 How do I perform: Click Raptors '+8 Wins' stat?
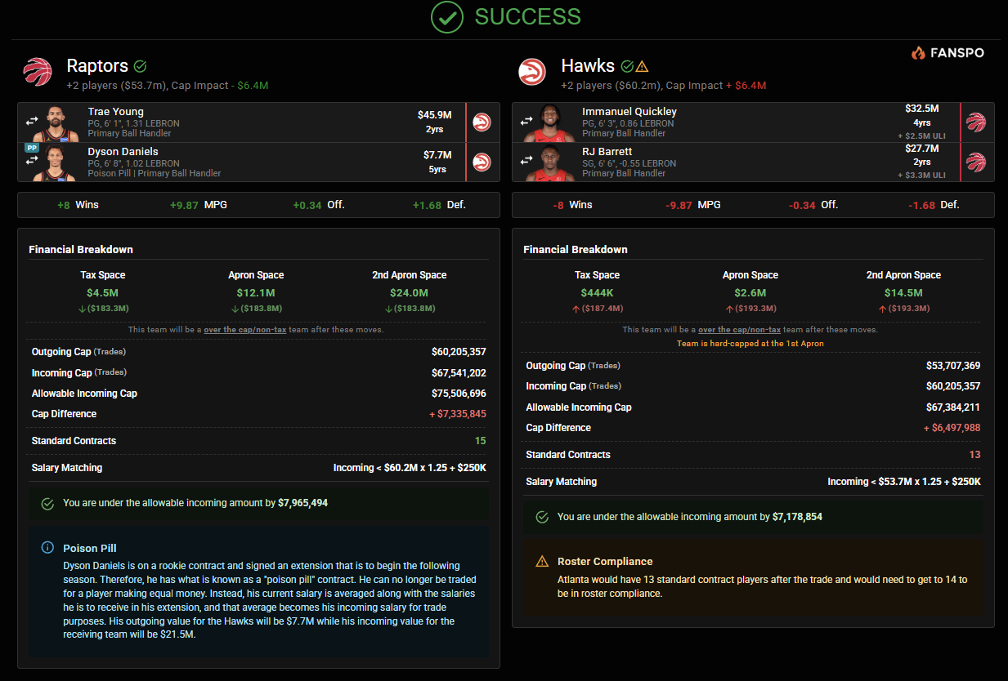click(78, 205)
